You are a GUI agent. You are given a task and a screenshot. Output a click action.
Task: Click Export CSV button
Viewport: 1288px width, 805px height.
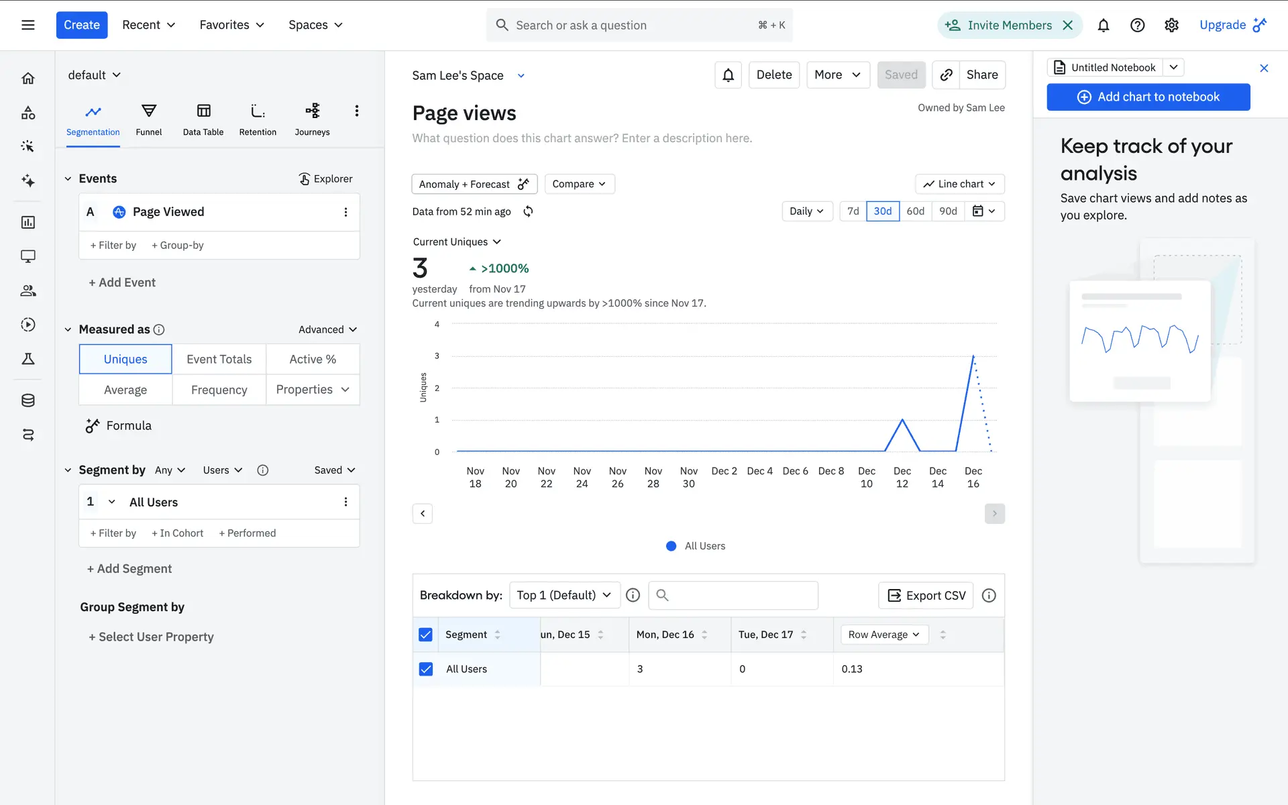(926, 595)
